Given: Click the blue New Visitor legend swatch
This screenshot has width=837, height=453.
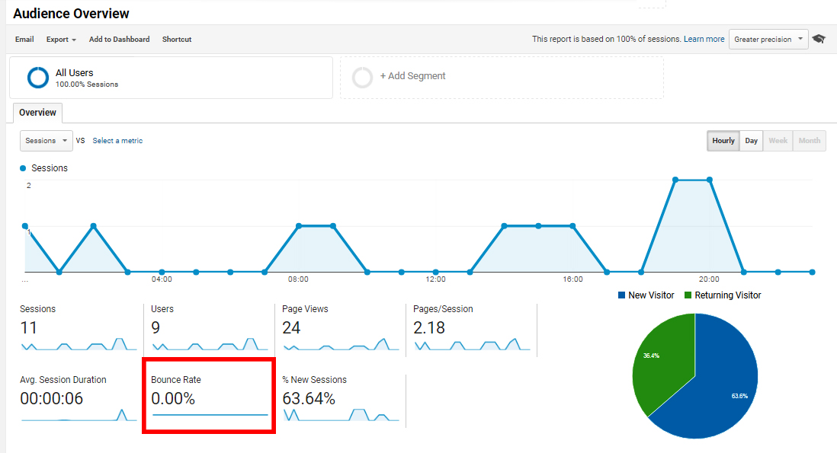Looking at the screenshot, I should click(x=621, y=295).
